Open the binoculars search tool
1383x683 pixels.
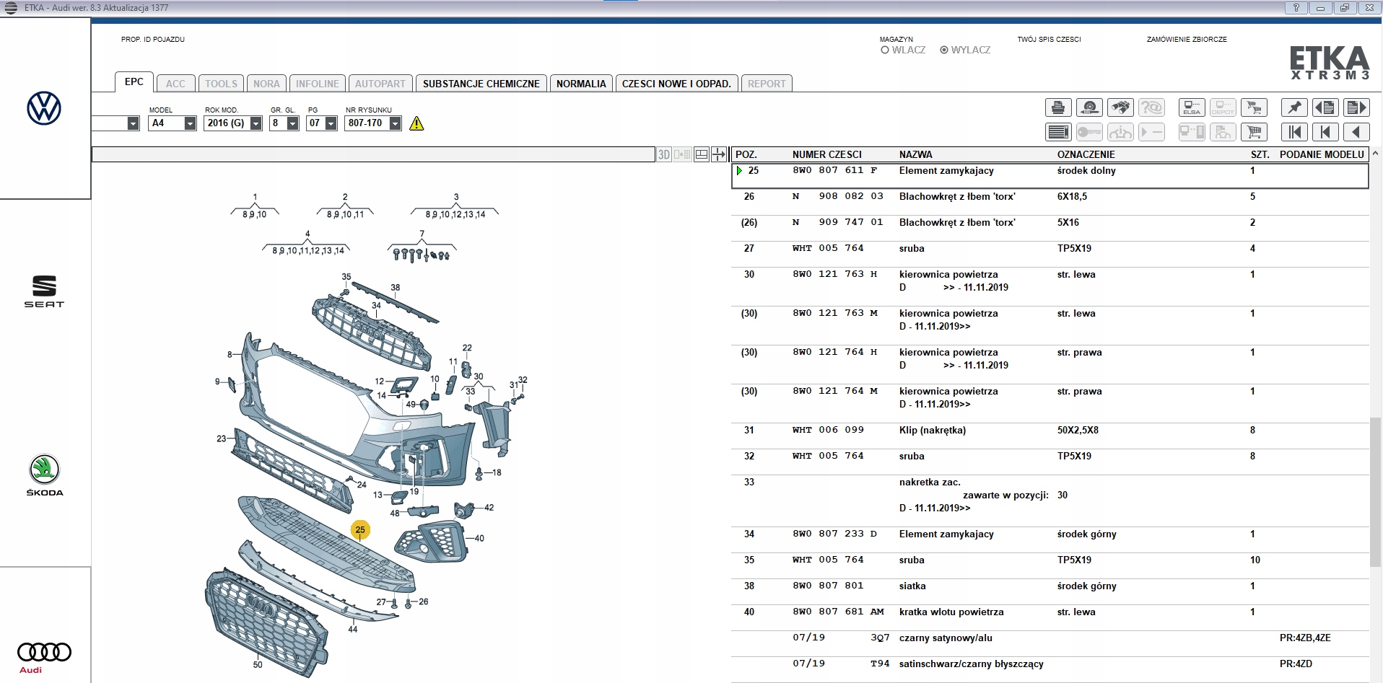(x=1120, y=108)
